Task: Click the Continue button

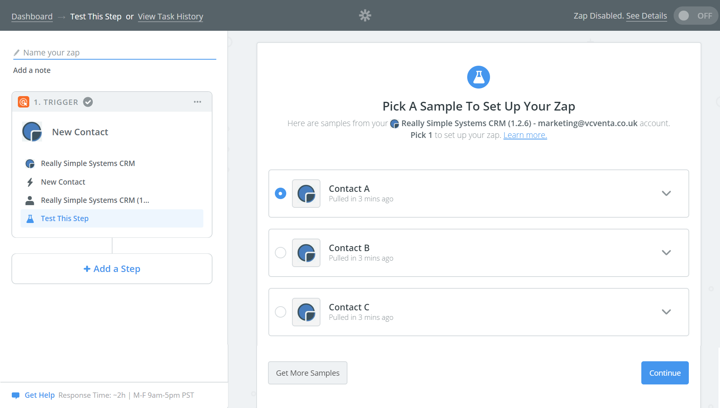Action: coord(665,373)
